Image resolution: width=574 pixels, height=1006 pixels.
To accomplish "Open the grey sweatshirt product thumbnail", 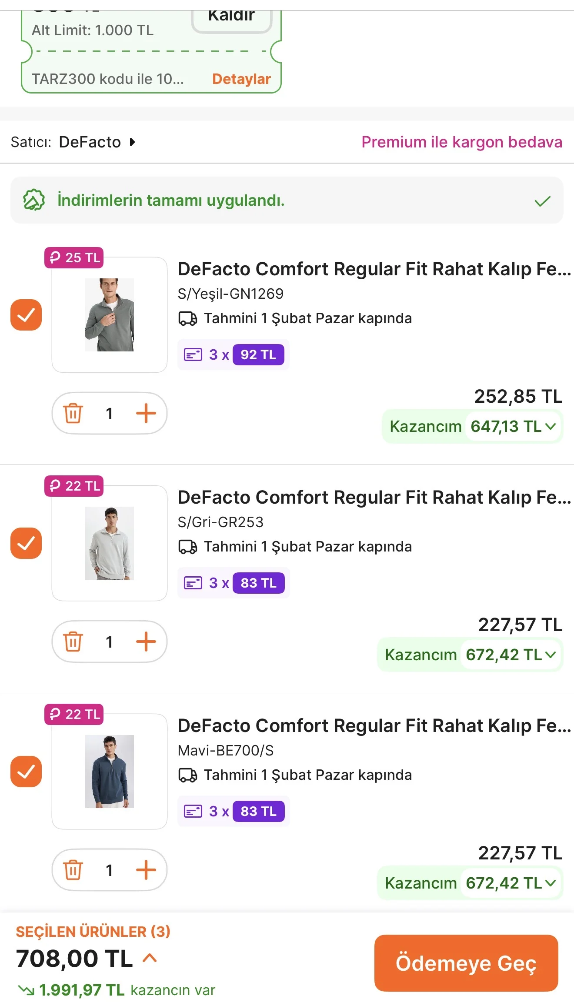I will [110, 543].
